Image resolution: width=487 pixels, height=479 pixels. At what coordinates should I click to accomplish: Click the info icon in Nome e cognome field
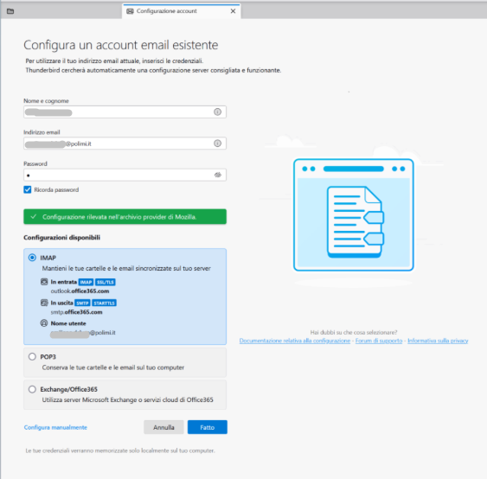(x=217, y=112)
